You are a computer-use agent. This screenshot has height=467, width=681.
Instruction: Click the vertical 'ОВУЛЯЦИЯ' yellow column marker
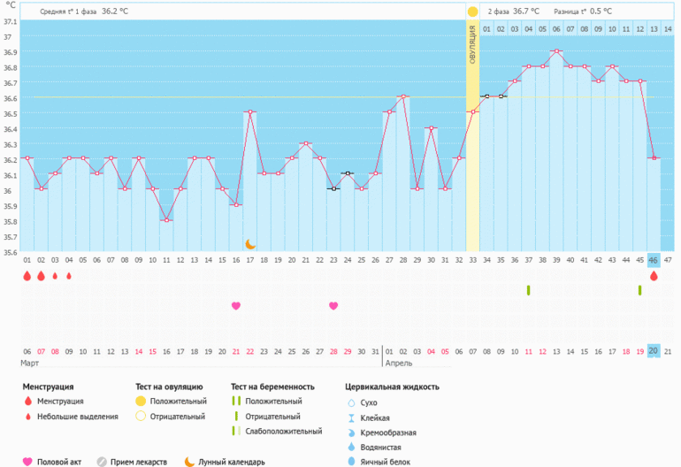[x=472, y=44]
